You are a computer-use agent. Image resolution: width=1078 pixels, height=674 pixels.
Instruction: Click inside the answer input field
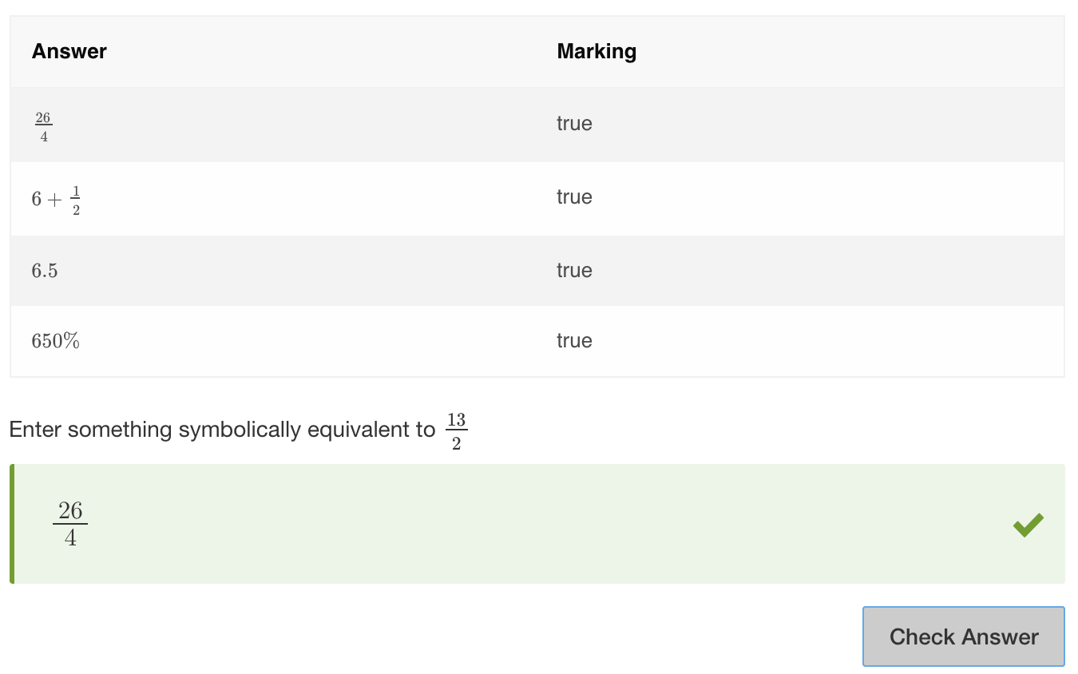(x=539, y=524)
